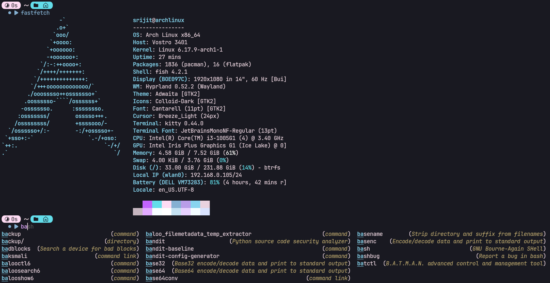The image size is (550, 283).
Task: Select the 'basenc' completion
Action: click(x=451, y=241)
